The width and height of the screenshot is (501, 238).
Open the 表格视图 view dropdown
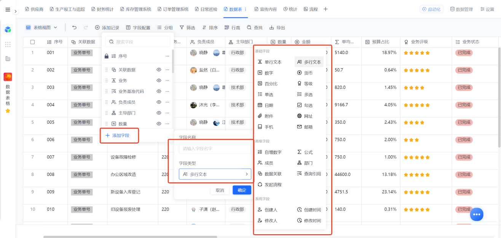(41, 27)
